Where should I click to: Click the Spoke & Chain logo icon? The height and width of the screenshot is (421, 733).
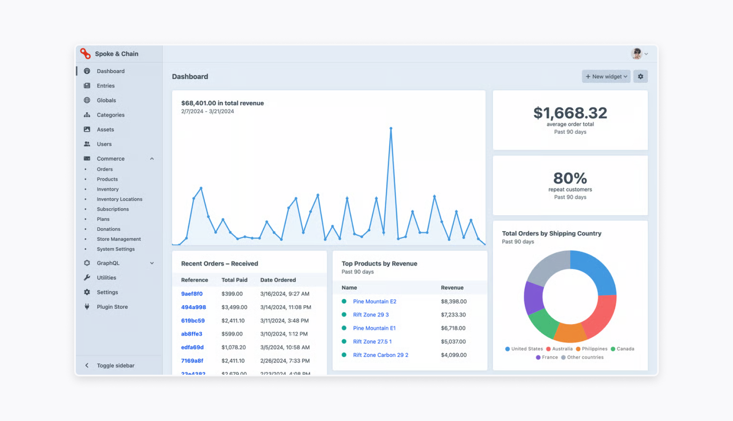(x=86, y=53)
